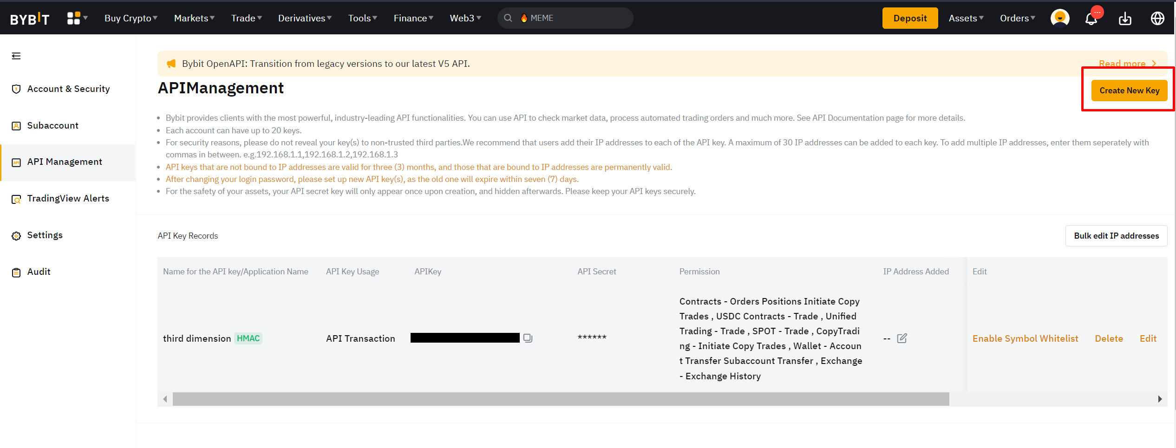Expand the Finance dropdown
This screenshot has width=1176, height=448.
(413, 18)
